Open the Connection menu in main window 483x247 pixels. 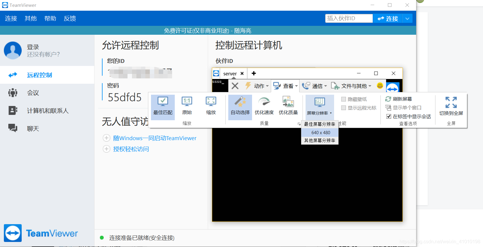[x=11, y=18]
